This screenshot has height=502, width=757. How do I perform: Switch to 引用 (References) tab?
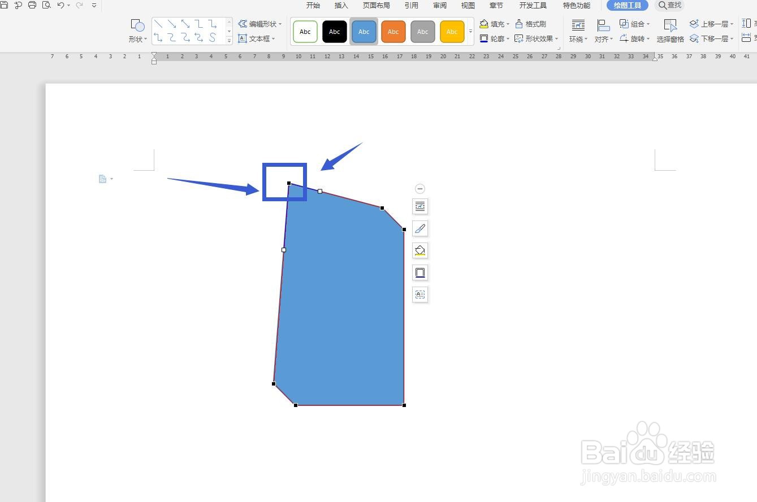412,6
